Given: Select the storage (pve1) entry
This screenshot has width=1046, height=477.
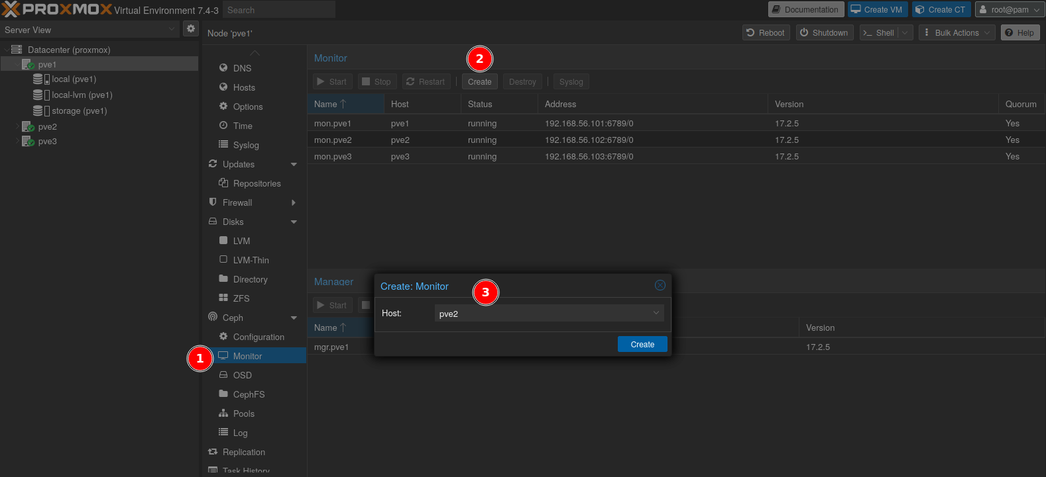Looking at the screenshot, I should (79, 110).
